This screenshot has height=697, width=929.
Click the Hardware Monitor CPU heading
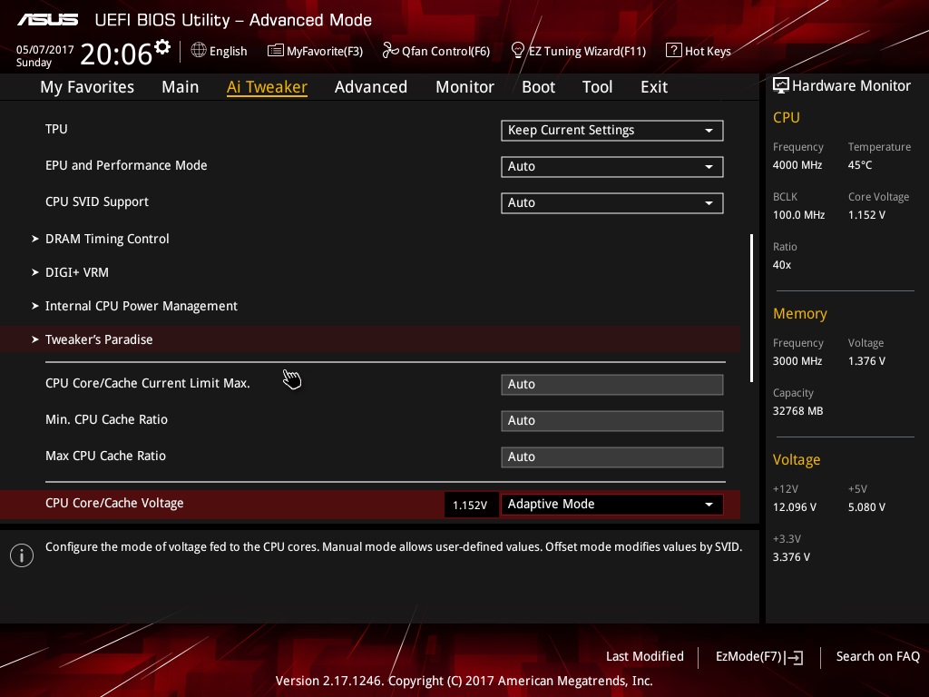click(x=787, y=117)
